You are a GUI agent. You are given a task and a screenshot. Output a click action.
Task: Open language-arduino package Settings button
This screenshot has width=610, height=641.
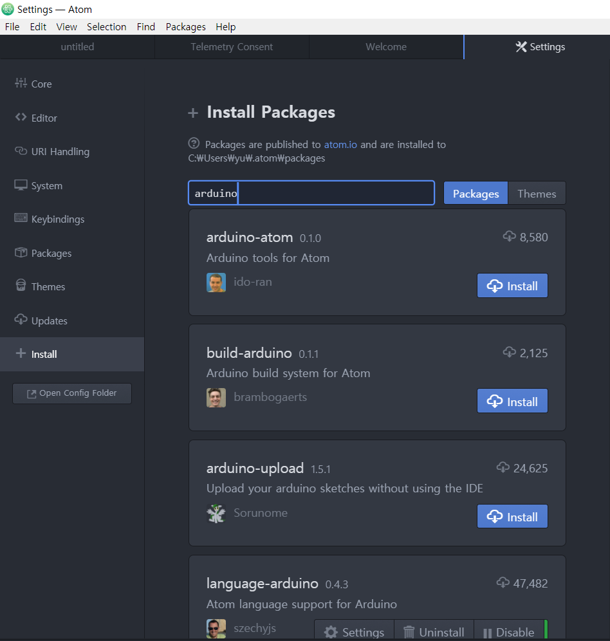click(354, 630)
